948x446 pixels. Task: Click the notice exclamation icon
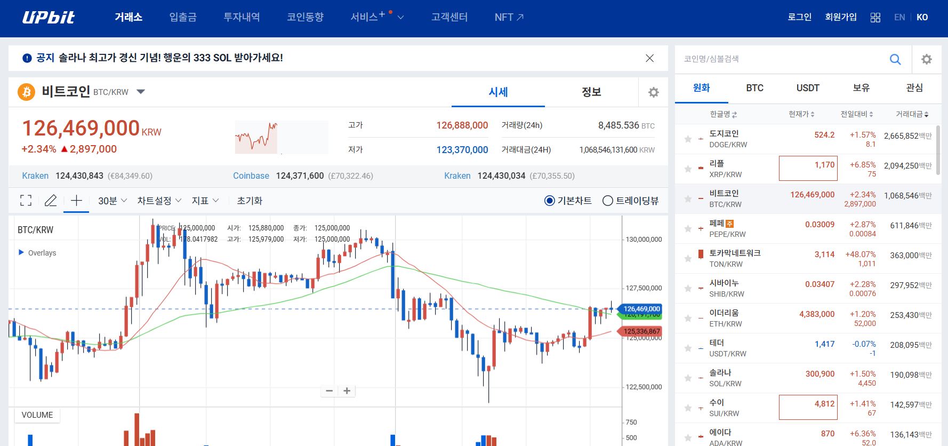(27, 58)
